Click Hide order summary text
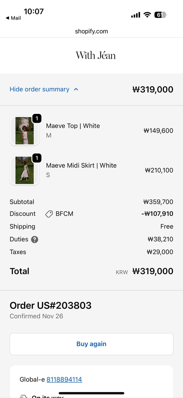This screenshot has height=398, width=183. pos(39,89)
